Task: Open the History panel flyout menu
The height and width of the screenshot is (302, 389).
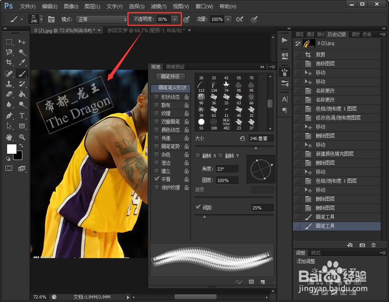Action: (383, 34)
